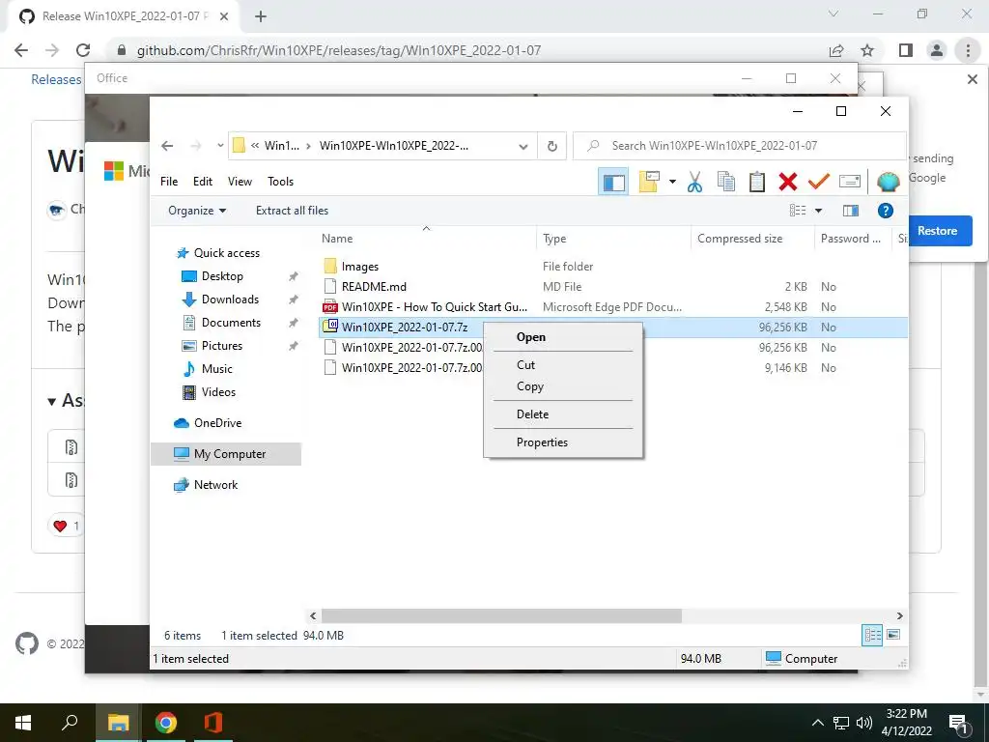The height and width of the screenshot is (742, 989).
Task: Expand address bar history dropdown
Action: [x=523, y=147]
